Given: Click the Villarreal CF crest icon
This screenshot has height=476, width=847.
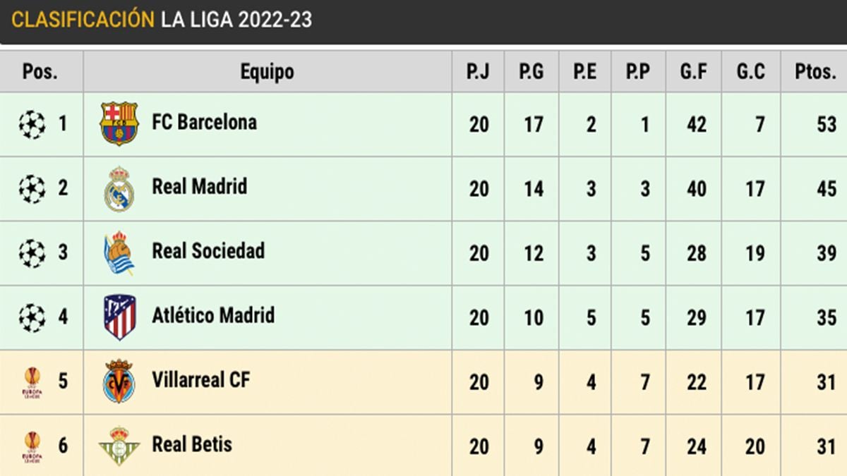Looking at the screenshot, I should point(119,382).
